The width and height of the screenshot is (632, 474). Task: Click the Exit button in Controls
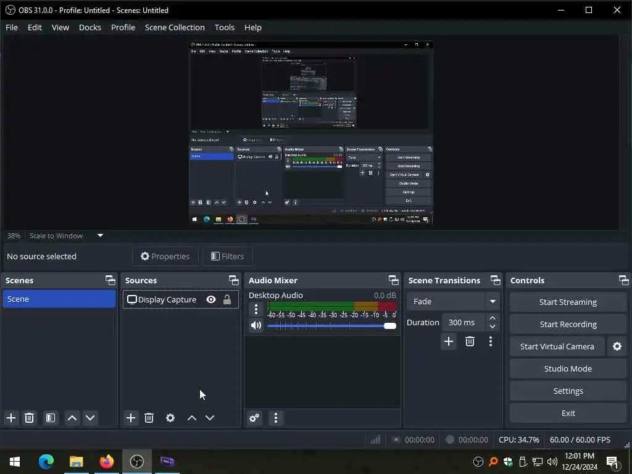[x=568, y=413]
